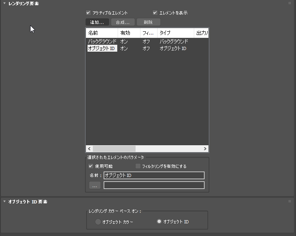Image resolution: width=296 pixels, height=236 pixels.
Task: Click the horizontal scrollbar thumb
Action: (114, 149)
